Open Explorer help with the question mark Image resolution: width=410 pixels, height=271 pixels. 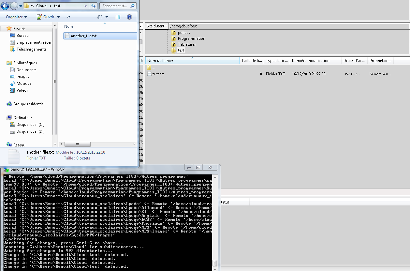point(129,17)
